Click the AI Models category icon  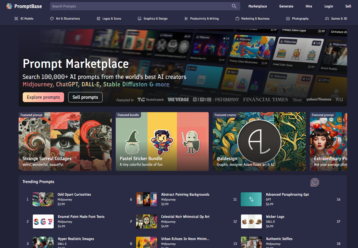16,19
